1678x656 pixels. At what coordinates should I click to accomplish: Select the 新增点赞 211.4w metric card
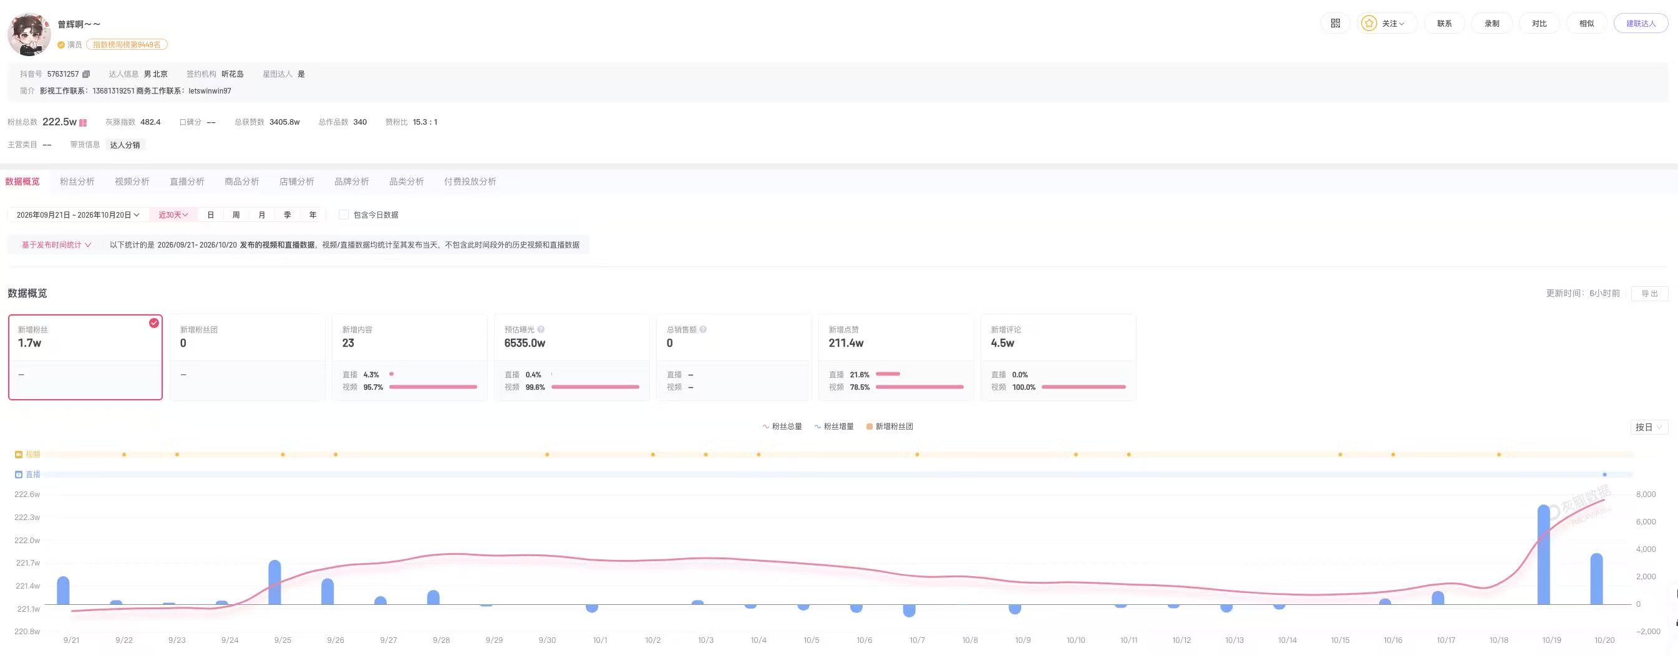(896, 358)
